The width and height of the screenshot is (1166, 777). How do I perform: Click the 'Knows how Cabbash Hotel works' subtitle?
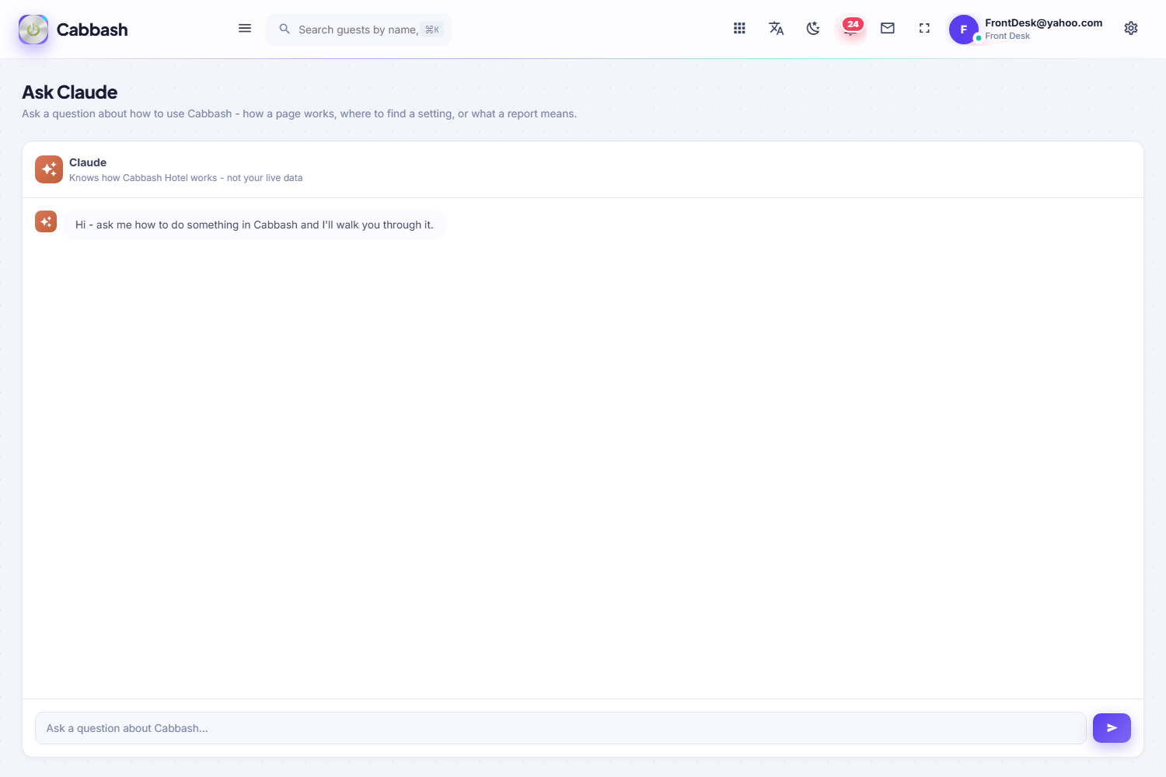(x=186, y=178)
